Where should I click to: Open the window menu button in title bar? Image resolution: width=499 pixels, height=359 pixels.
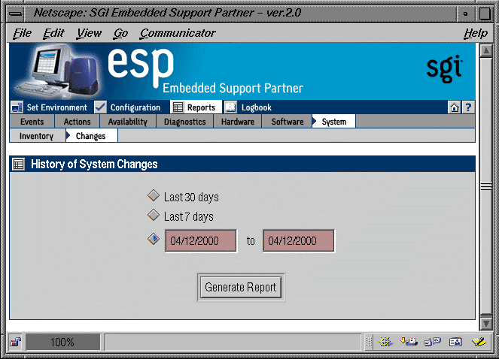(16, 14)
